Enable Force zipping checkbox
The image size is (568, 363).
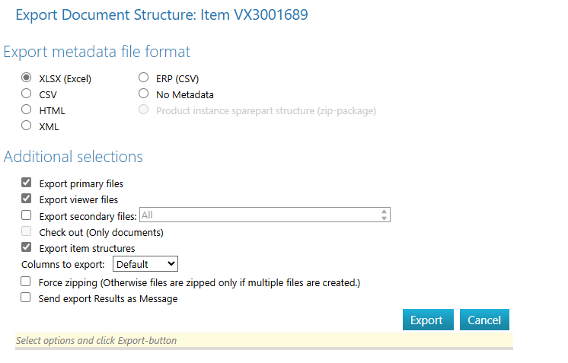pyautogui.click(x=27, y=282)
